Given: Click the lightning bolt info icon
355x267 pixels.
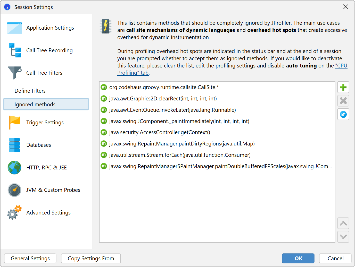Looking at the screenshot, I should [x=106, y=26].
